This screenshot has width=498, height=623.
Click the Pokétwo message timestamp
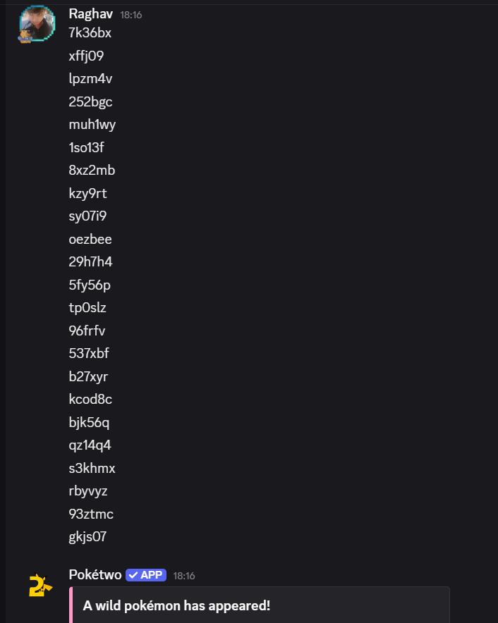click(184, 576)
